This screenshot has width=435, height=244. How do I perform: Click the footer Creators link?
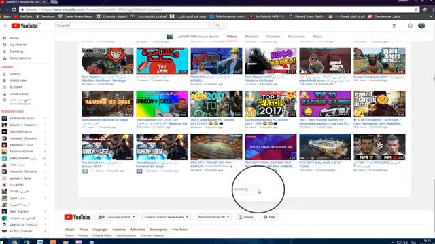pos(119,230)
